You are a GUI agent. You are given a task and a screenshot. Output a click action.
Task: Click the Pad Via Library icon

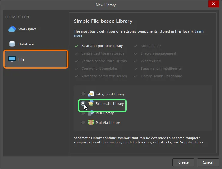pyautogui.click(x=91, y=122)
